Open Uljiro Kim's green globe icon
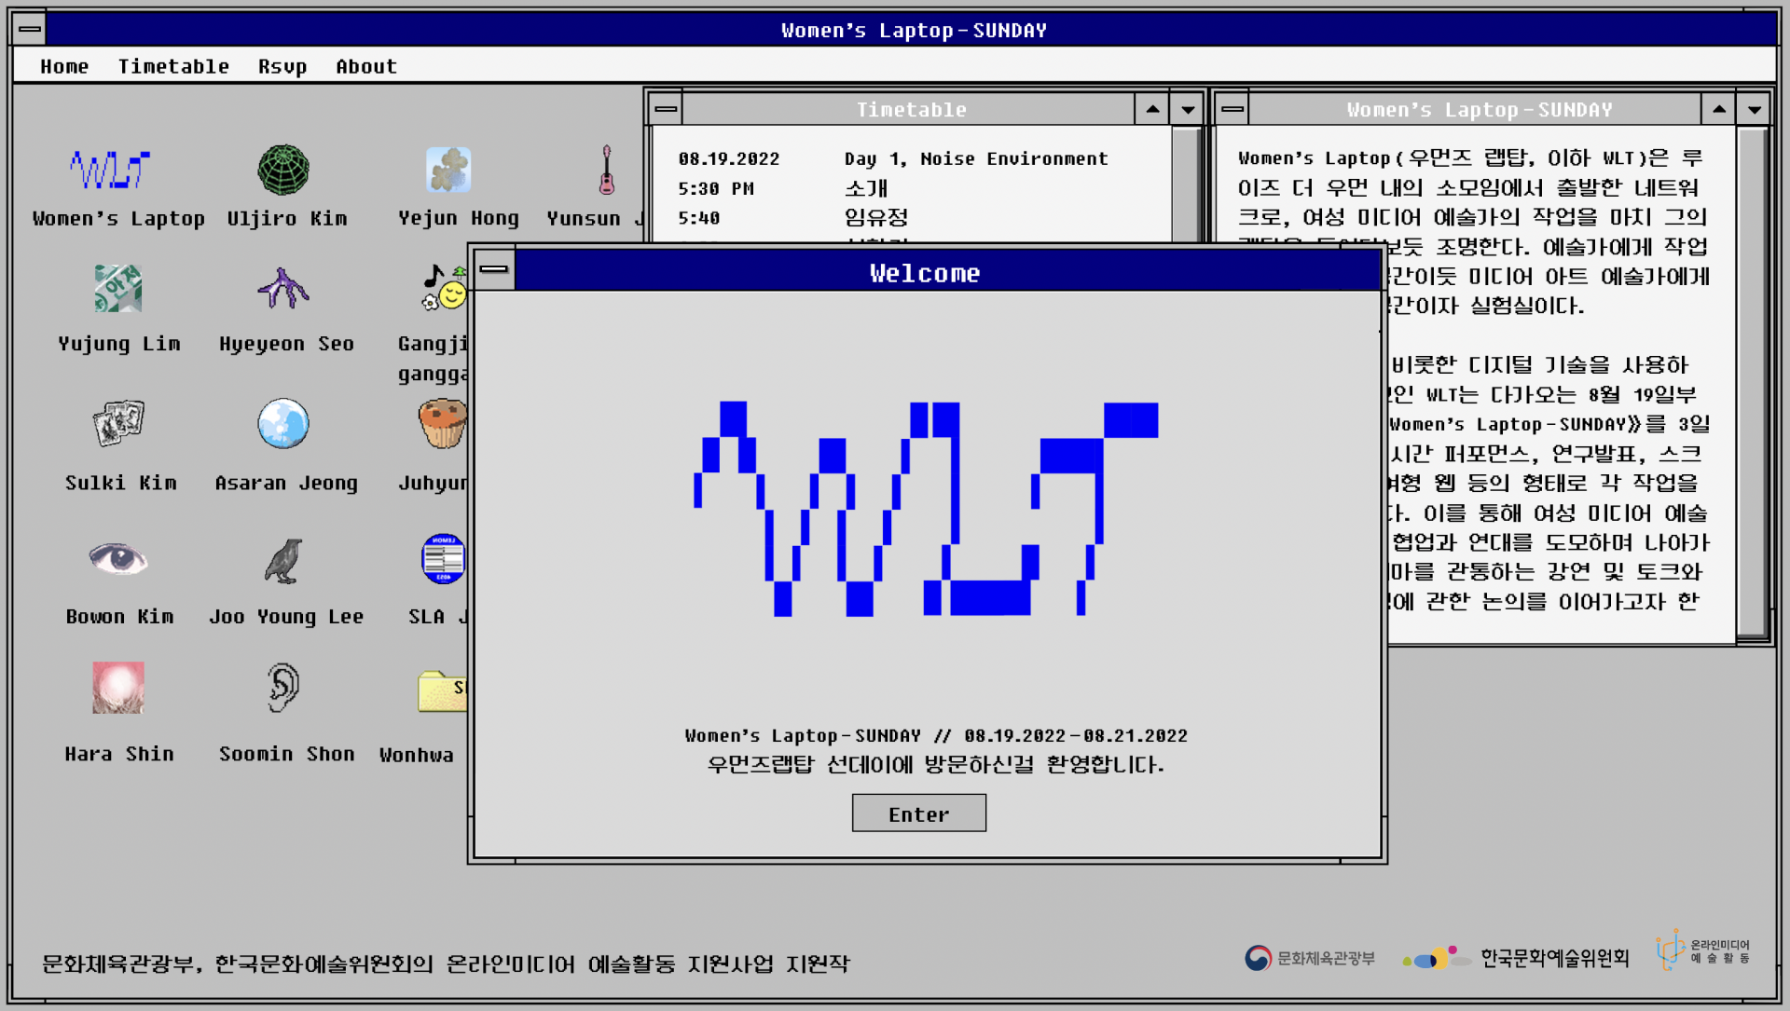Screen dimensions: 1790x1011 [x=283, y=170]
